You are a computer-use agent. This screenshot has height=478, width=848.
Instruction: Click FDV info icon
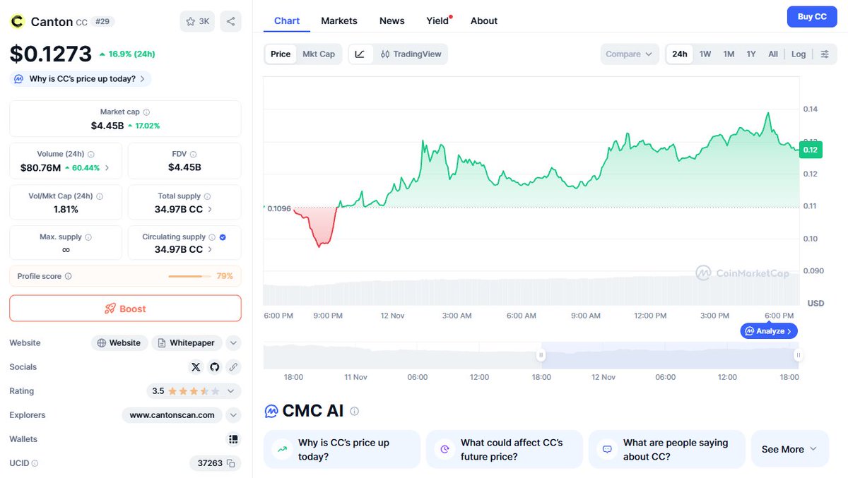tap(193, 154)
